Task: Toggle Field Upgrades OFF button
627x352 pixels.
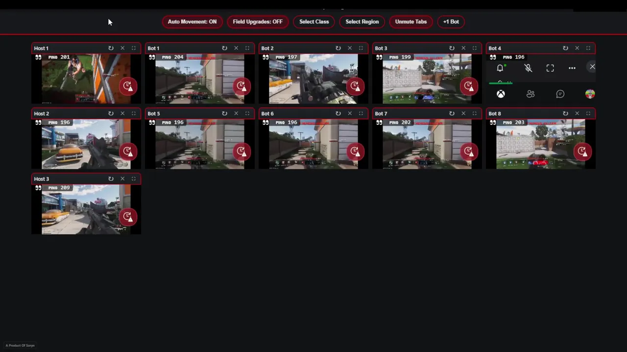Action: pyautogui.click(x=258, y=22)
